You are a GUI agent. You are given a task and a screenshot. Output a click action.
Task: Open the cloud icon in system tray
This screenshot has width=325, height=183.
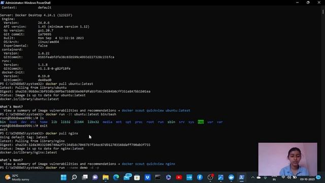point(258,177)
